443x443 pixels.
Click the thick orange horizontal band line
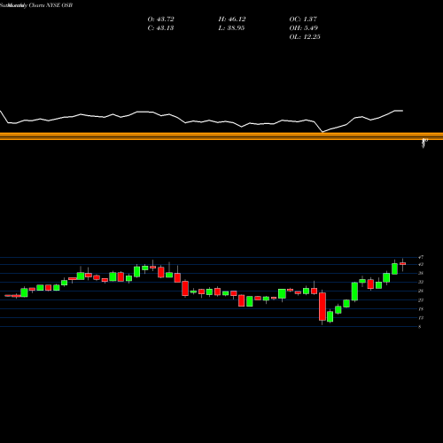pyautogui.click(x=221, y=136)
